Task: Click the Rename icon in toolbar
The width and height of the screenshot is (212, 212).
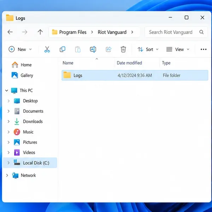Action: [x=93, y=49]
